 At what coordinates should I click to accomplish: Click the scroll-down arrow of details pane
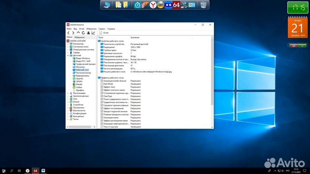click(212, 127)
